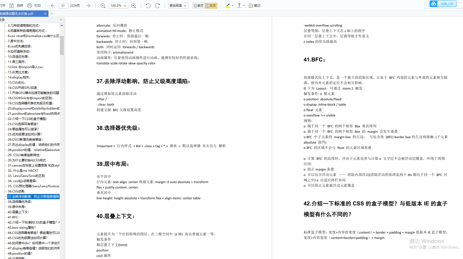This screenshot has width=463, height=259.
Task: Open outline item 48.position的值
Action: [x=20, y=253]
